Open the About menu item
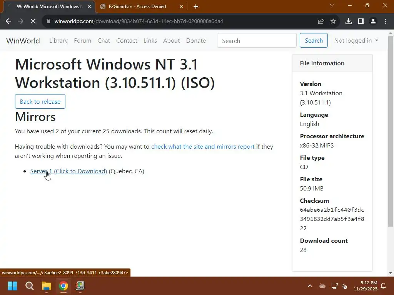Screen dimensions: 394x295 [171, 41]
